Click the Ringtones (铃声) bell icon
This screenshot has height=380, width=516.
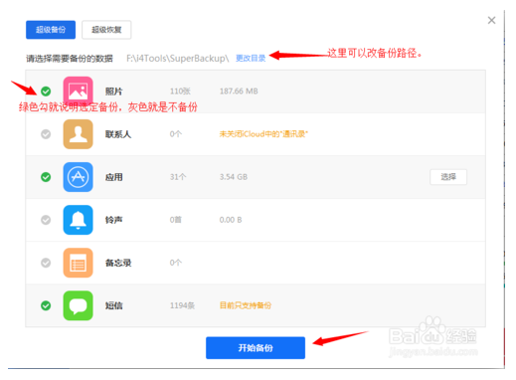click(78, 220)
